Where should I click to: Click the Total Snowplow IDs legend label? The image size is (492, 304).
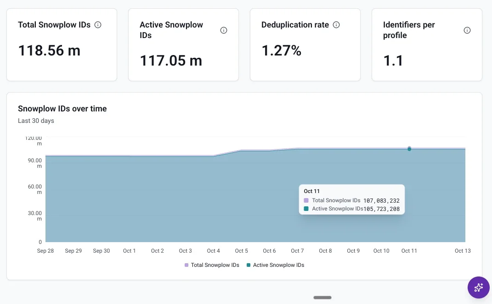pos(215,265)
